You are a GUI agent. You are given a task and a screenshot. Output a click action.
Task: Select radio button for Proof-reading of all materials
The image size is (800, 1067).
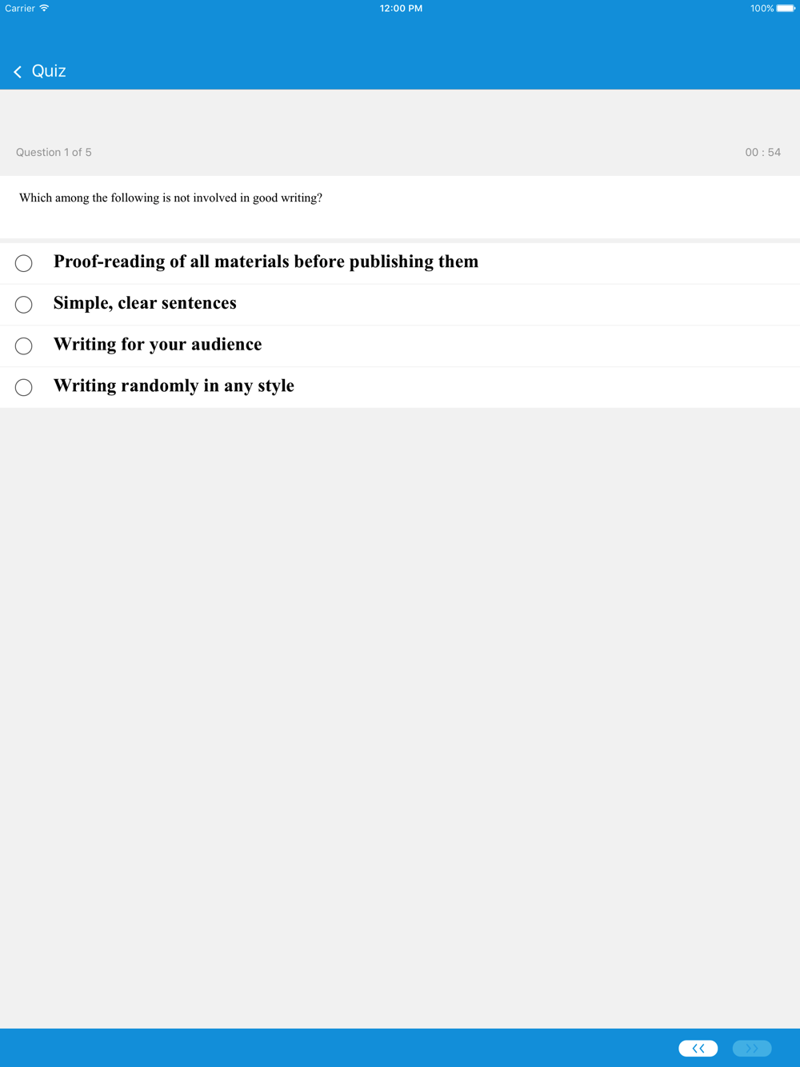click(x=24, y=263)
